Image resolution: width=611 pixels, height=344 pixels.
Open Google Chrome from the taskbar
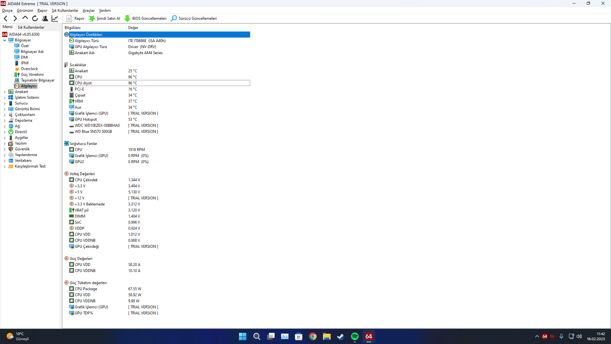click(x=313, y=336)
